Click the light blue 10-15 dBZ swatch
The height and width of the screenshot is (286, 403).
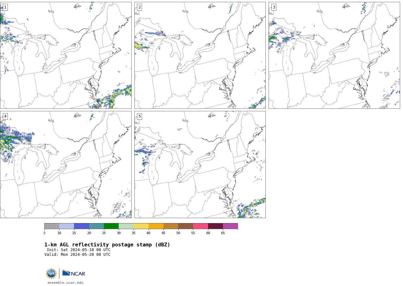click(67, 226)
